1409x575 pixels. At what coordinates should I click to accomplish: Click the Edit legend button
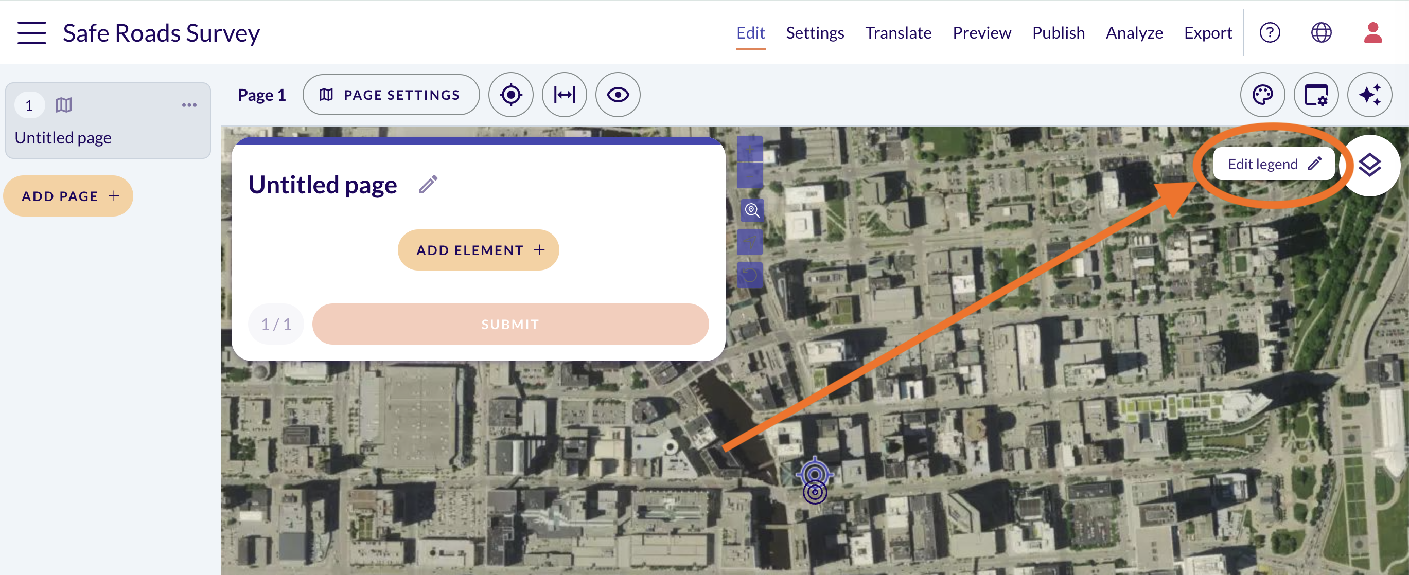pos(1273,164)
